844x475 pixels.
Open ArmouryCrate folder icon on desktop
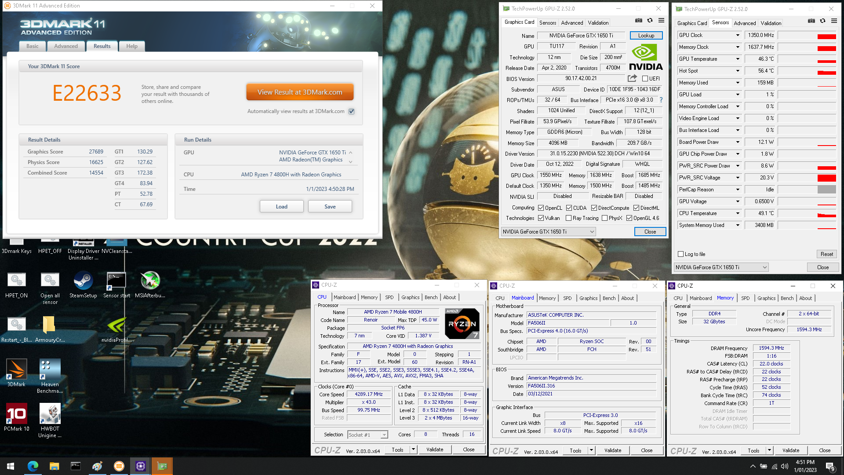coord(50,329)
